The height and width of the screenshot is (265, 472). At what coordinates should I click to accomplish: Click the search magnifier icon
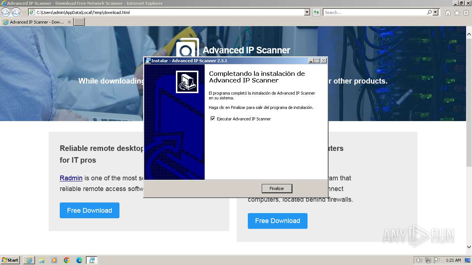429,12
